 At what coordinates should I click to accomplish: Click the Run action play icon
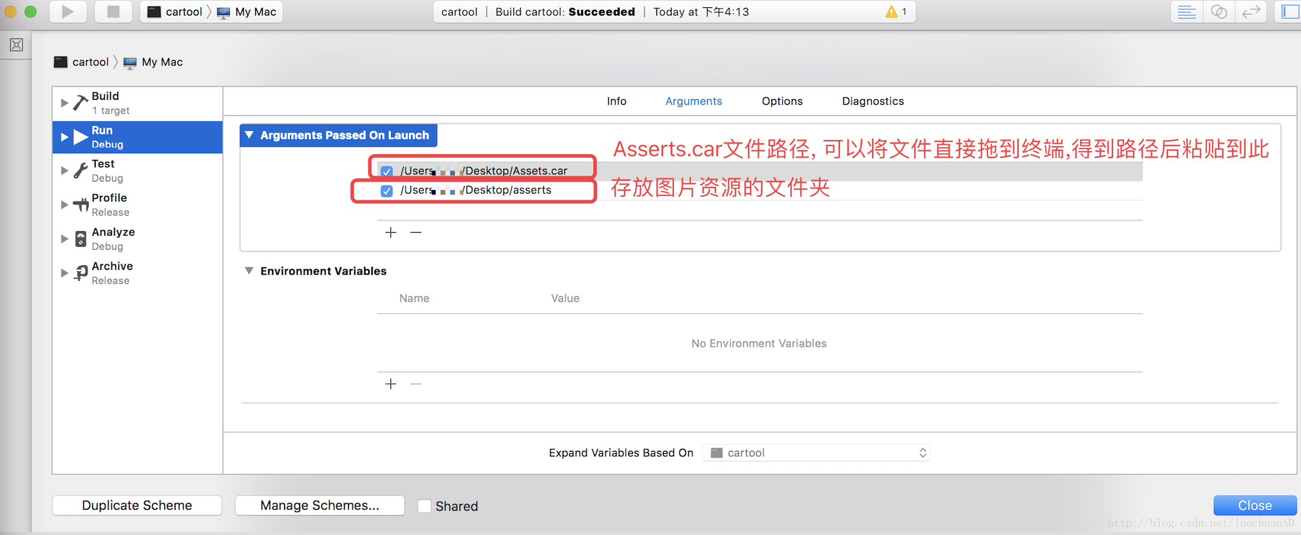(x=81, y=137)
